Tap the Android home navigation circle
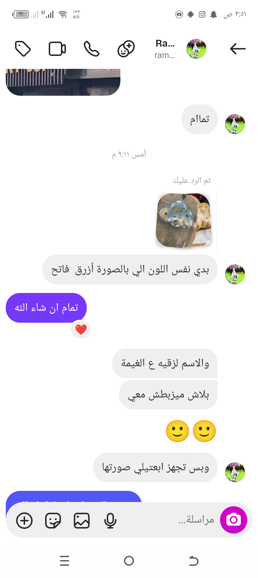This screenshot has width=258, height=578. pos(129,560)
